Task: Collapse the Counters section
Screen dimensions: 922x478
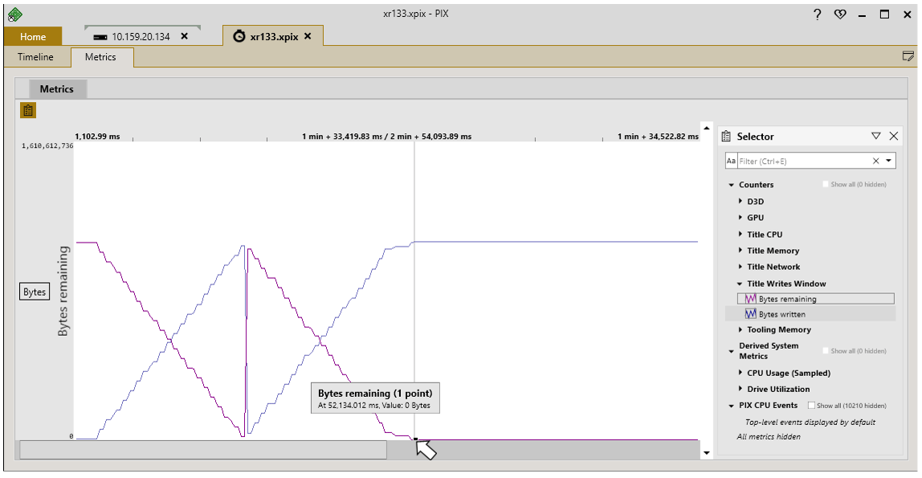Action: [732, 185]
